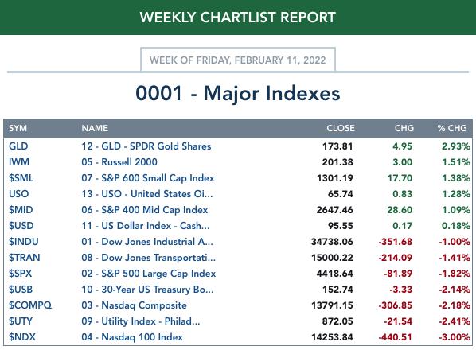Open the IWM symbol link

tap(19, 162)
